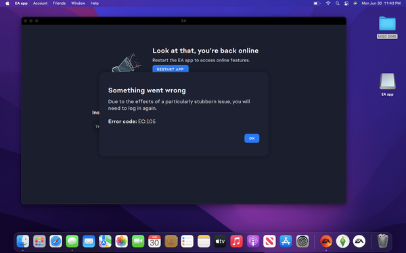Select the MISC SIMS desktop folder
The image size is (406, 253).
click(x=387, y=28)
